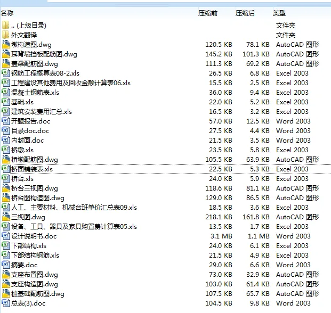Sort by the 名称 column header
The height and width of the screenshot is (313, 331).
click(x=7, y=13)
